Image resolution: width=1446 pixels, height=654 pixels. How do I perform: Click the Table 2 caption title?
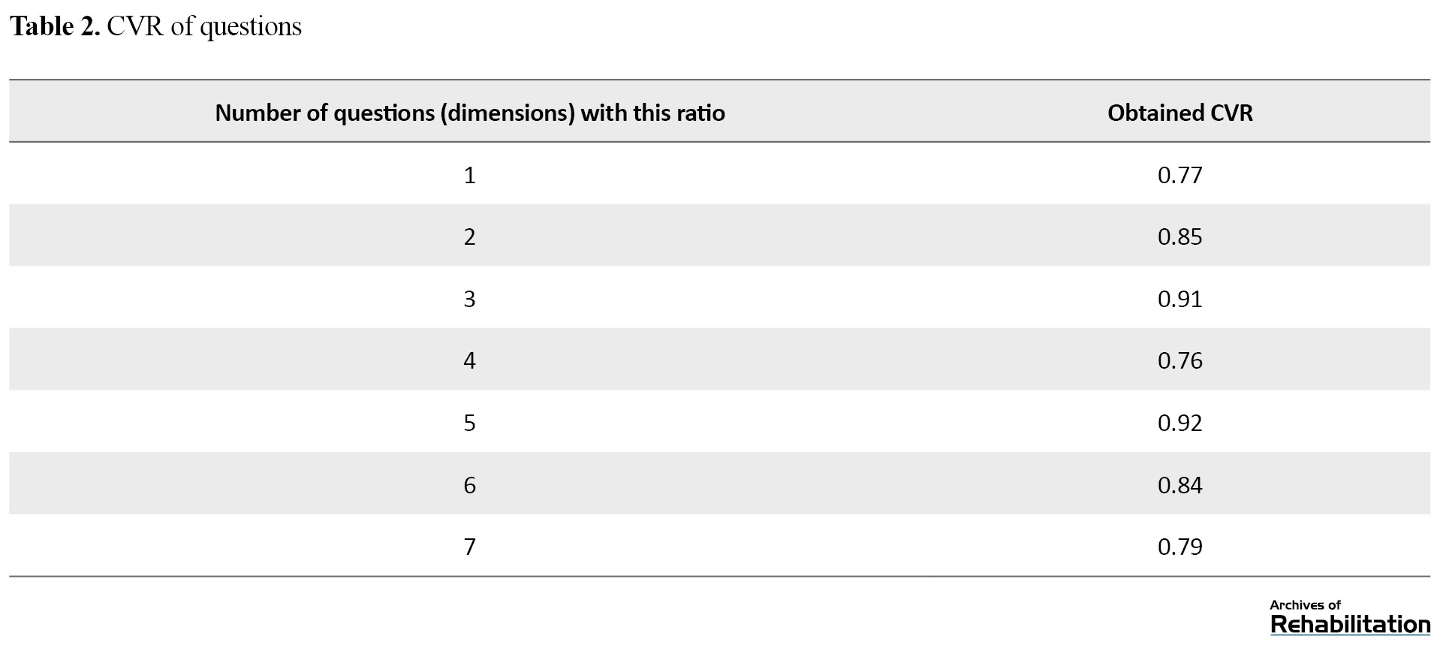[155, 26]
